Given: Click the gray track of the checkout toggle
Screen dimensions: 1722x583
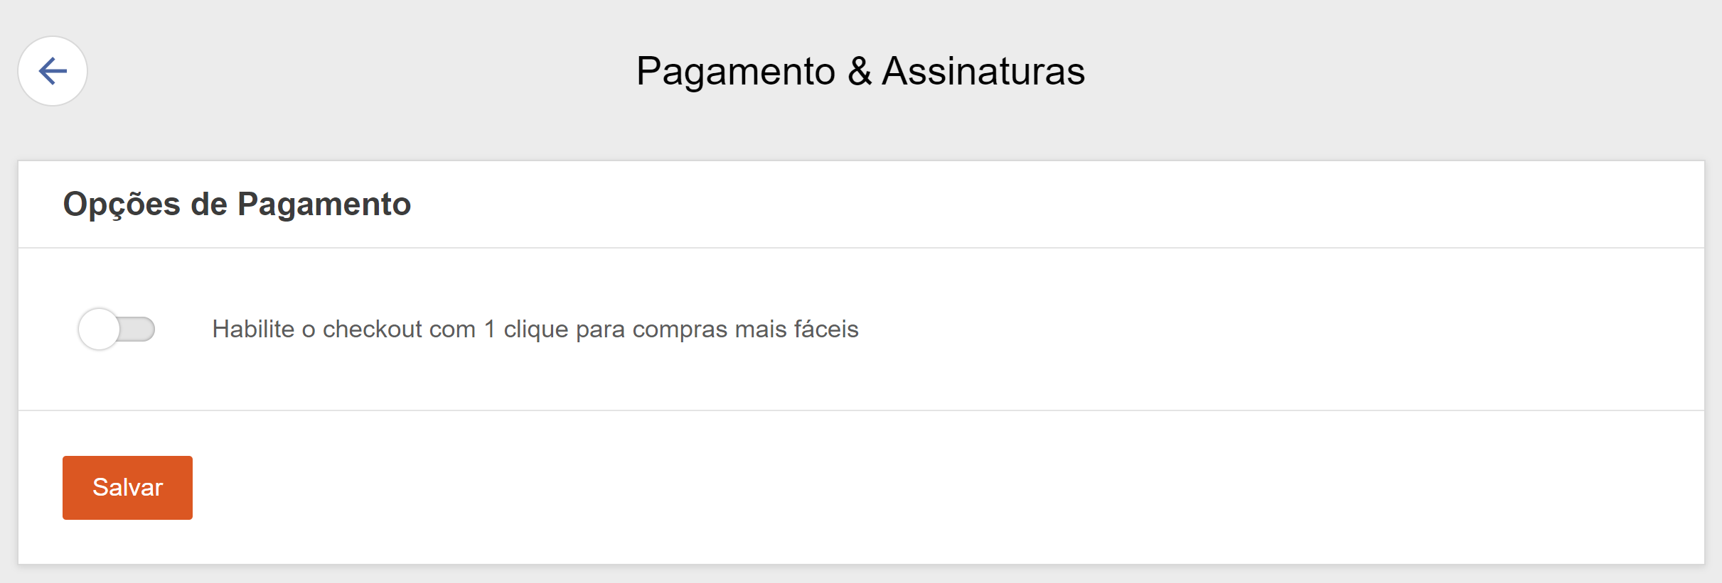Looking at the screenshot, I should (x=139, y=329).
